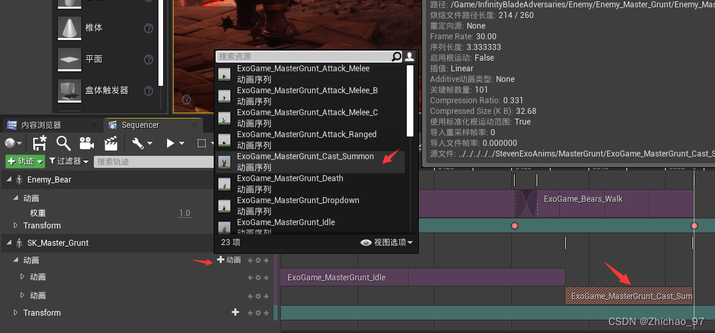The height and width of the screenshot is (333, 715).
Task: Select ExoGame_MasterGrunt_Attack_Ranged animation asset
Action: [310, 140]
